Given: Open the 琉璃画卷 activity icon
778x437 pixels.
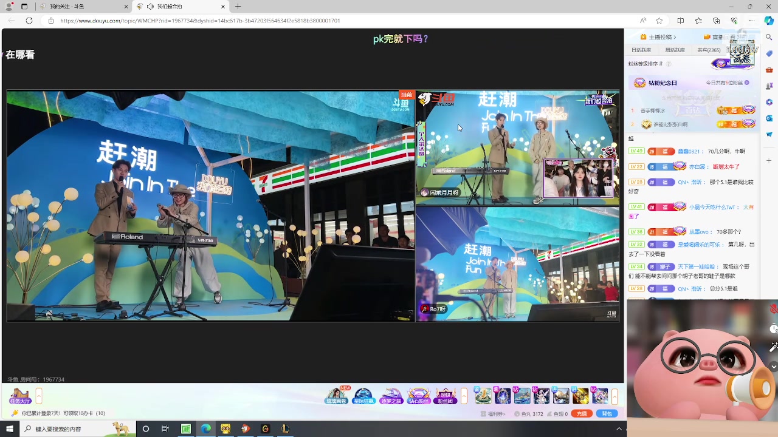Looking at the screenshot, I should (x=337, y=396).
